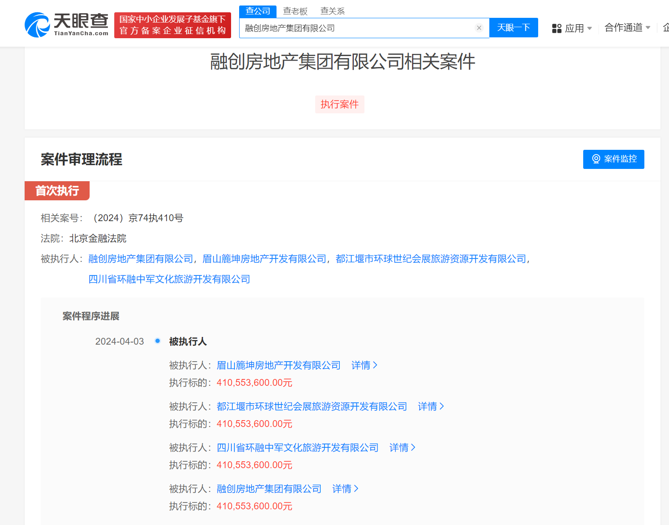Click court name 北京金融法院

(98, 239)
